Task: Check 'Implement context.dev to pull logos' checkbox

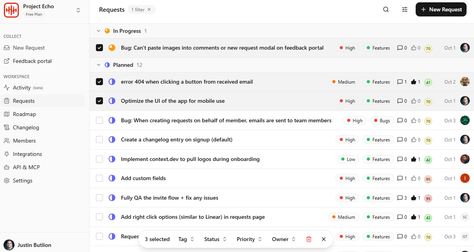Action: pyautogui.click(x=99, y=159)
